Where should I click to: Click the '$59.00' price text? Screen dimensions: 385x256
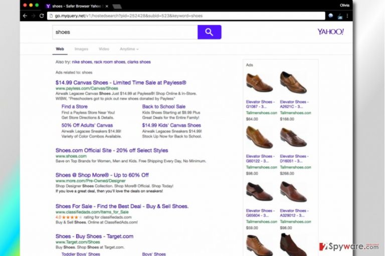coord(252,228)
